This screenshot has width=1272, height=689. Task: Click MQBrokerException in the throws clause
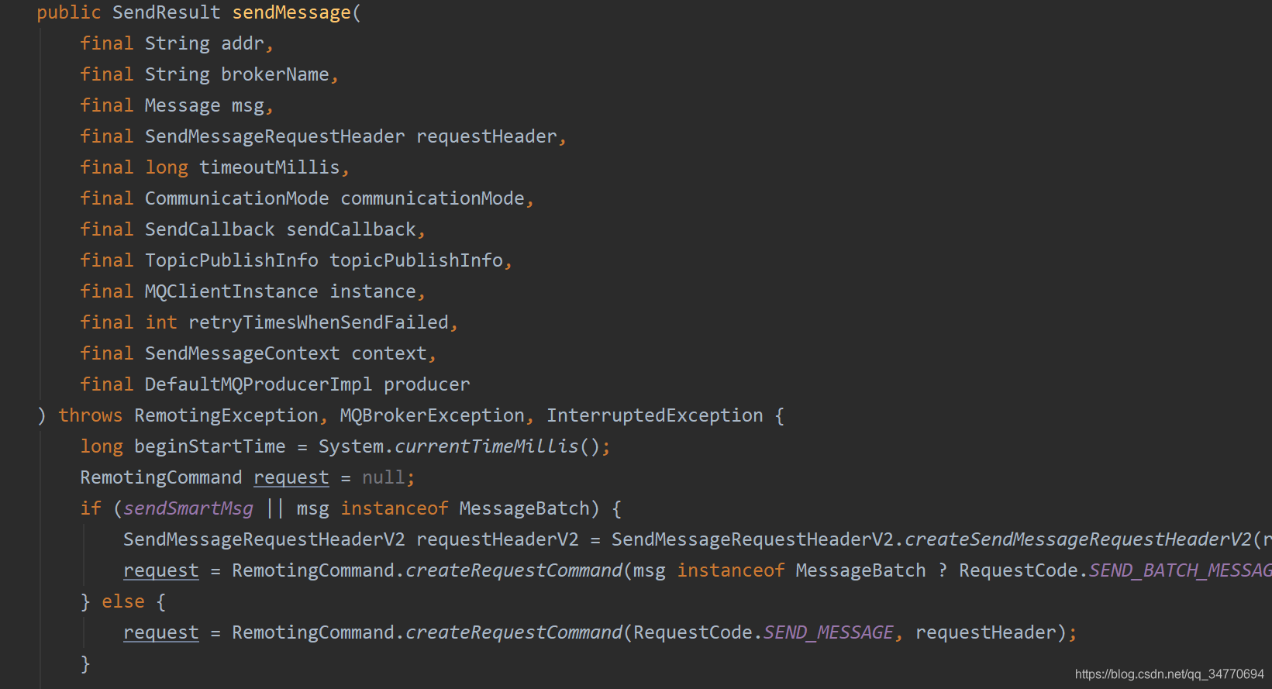click(433, 416)
